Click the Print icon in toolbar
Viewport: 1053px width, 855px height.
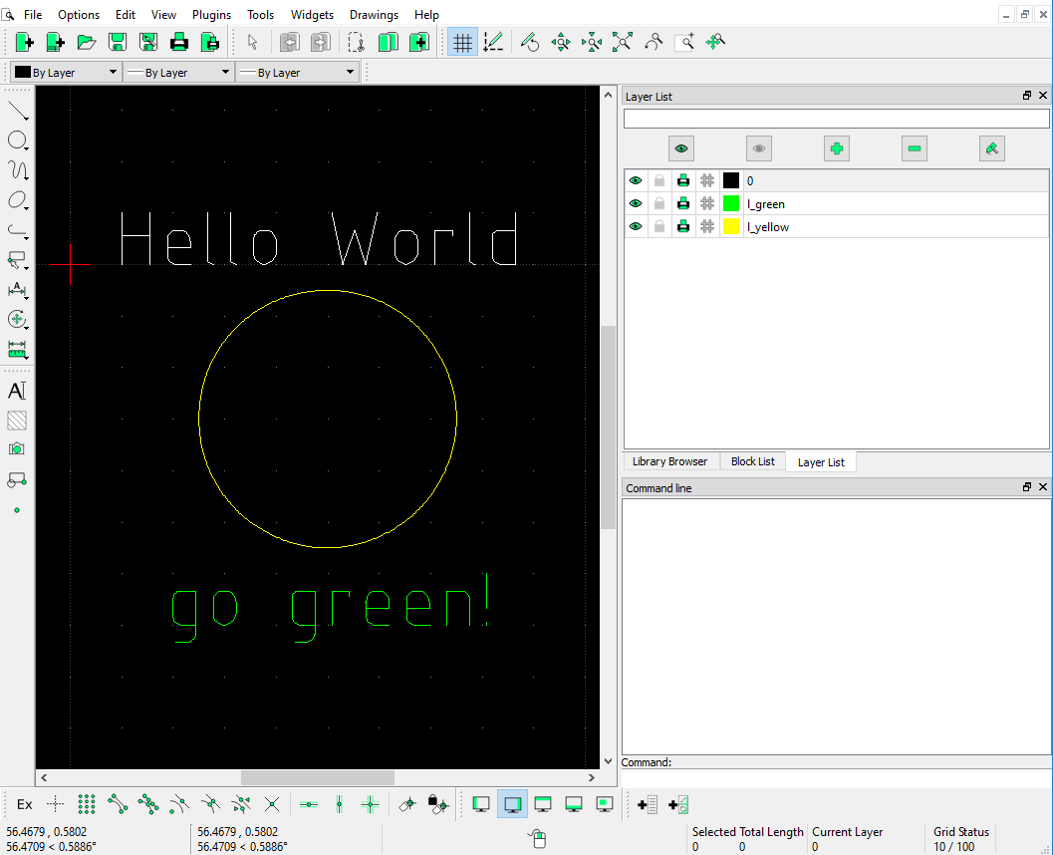pyautogui.click(x=178, y=42)
